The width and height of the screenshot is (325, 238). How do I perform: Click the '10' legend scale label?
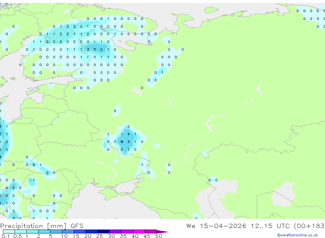pyautogui.click(x=64, y=236)
